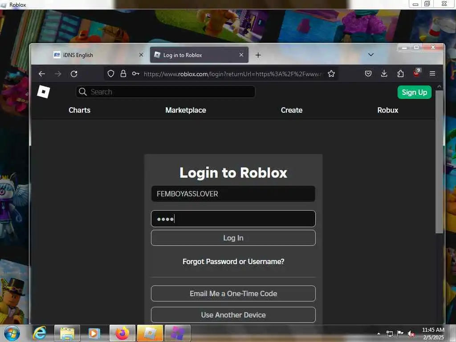Viewport: 456px width, 342px height.
Task: Reload the page in Firefox
Action: [x=74, y=74]
